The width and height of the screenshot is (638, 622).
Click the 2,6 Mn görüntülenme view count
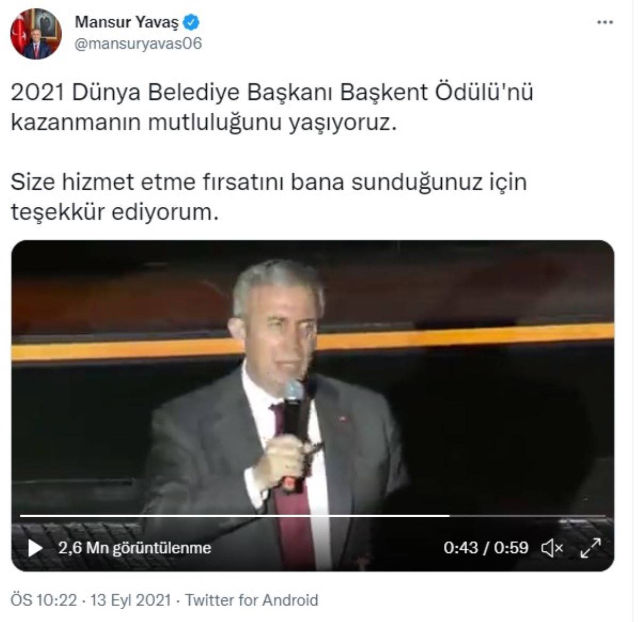point(135,548)
